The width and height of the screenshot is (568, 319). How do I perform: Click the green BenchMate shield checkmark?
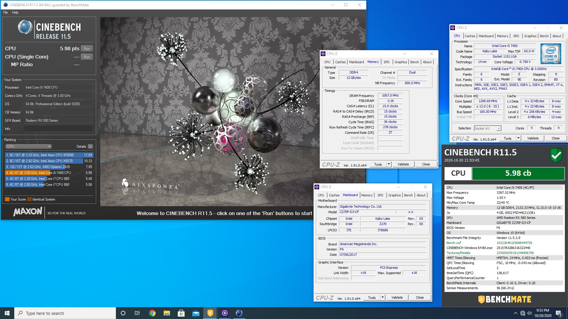556,155
